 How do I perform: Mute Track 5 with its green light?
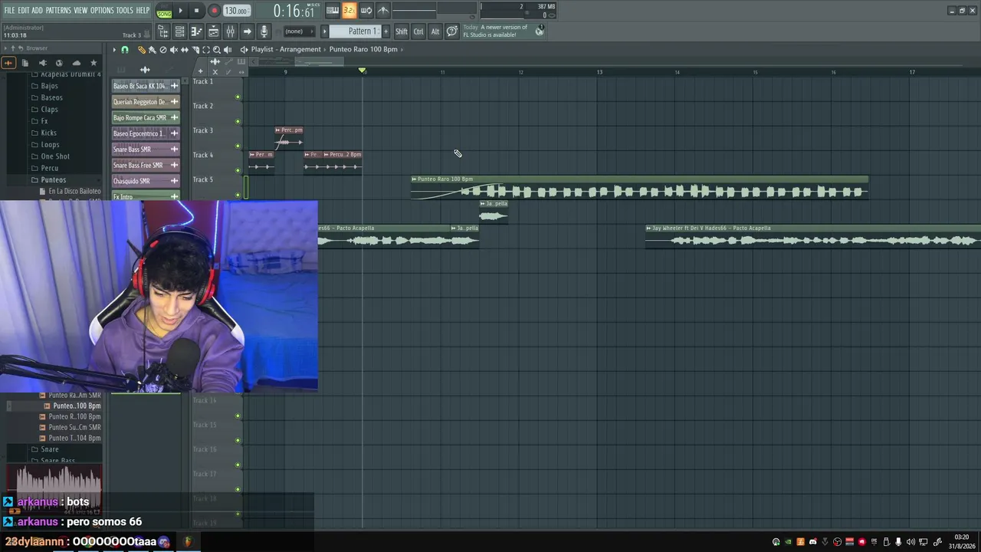click(238, 195)
